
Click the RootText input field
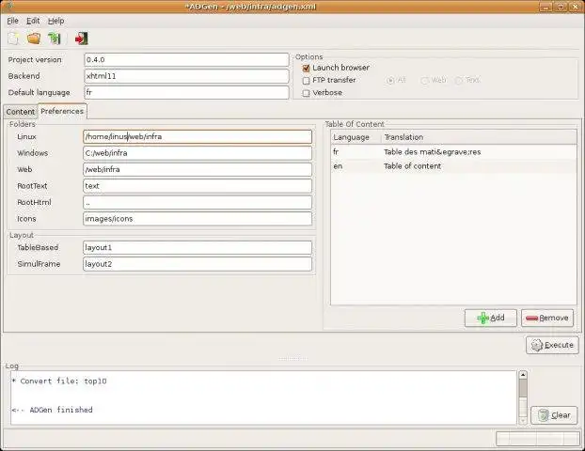[198, 186]
